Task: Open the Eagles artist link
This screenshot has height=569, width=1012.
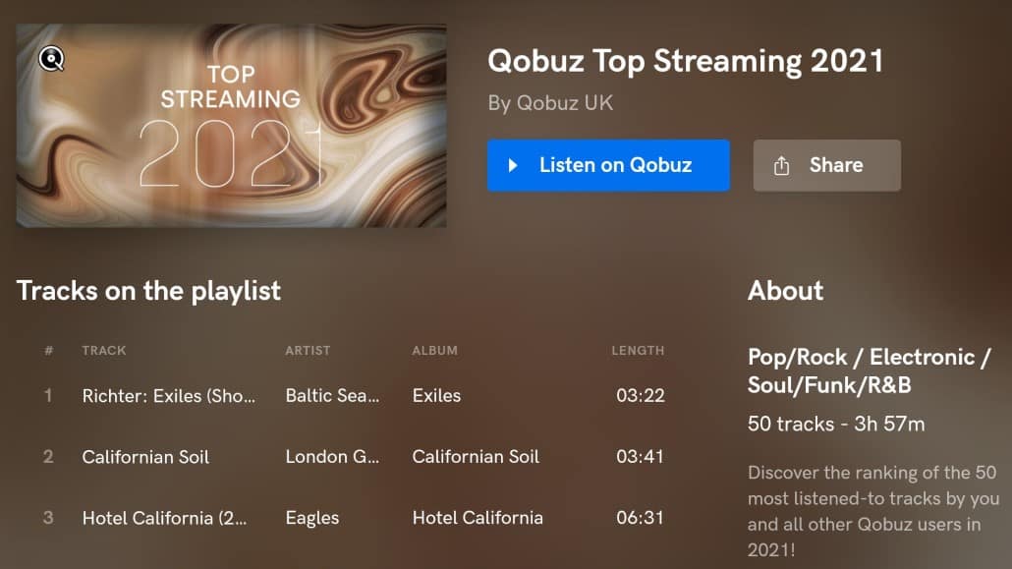Action: click(312, 518)
